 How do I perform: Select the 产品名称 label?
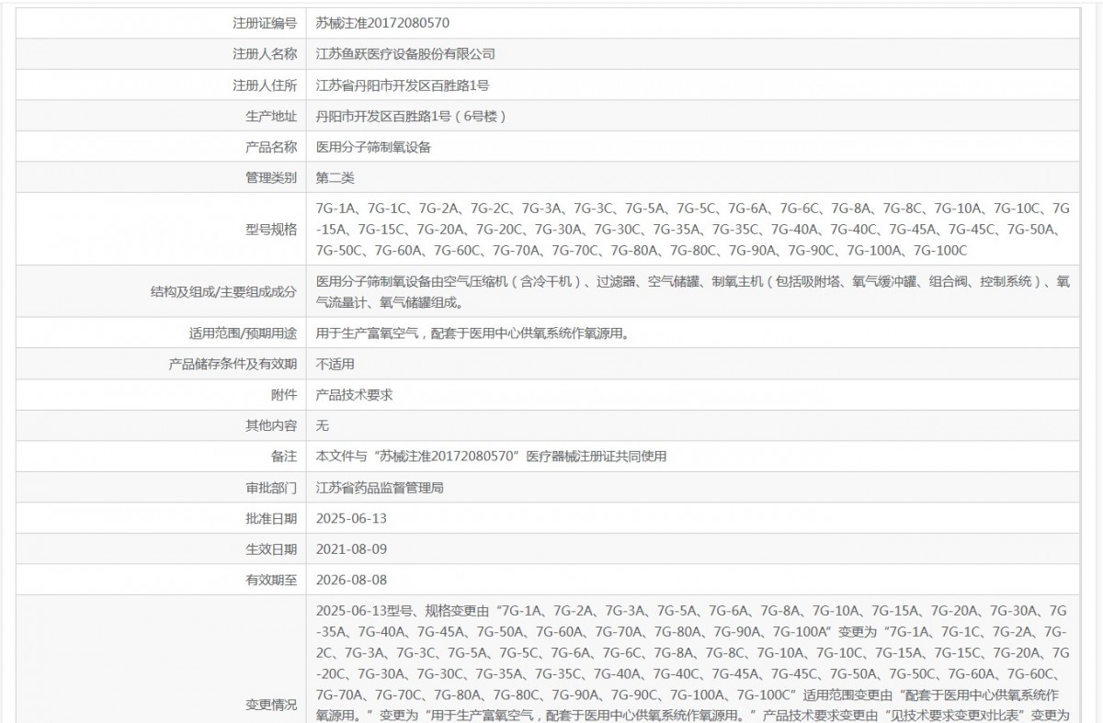[x=271, y=147]
